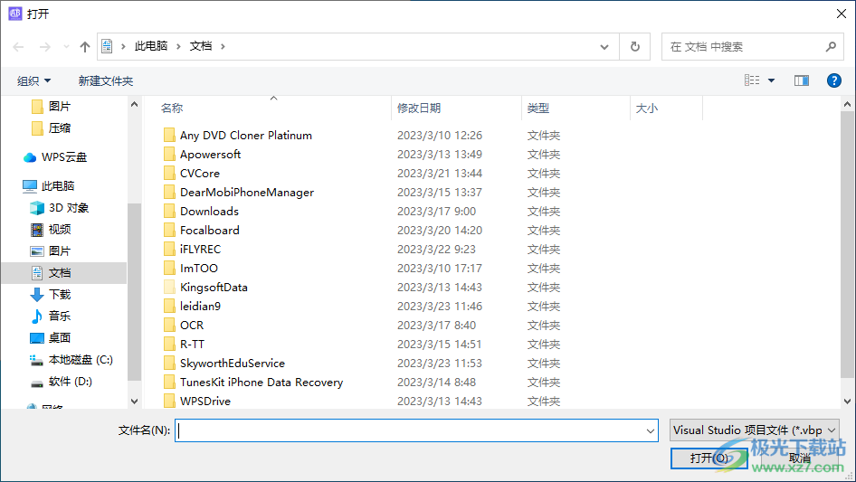Open Visual Studio 项目文件 type dropdown
Image resolution: width=856 pixels, height=482 pixels.
[755, 430]
